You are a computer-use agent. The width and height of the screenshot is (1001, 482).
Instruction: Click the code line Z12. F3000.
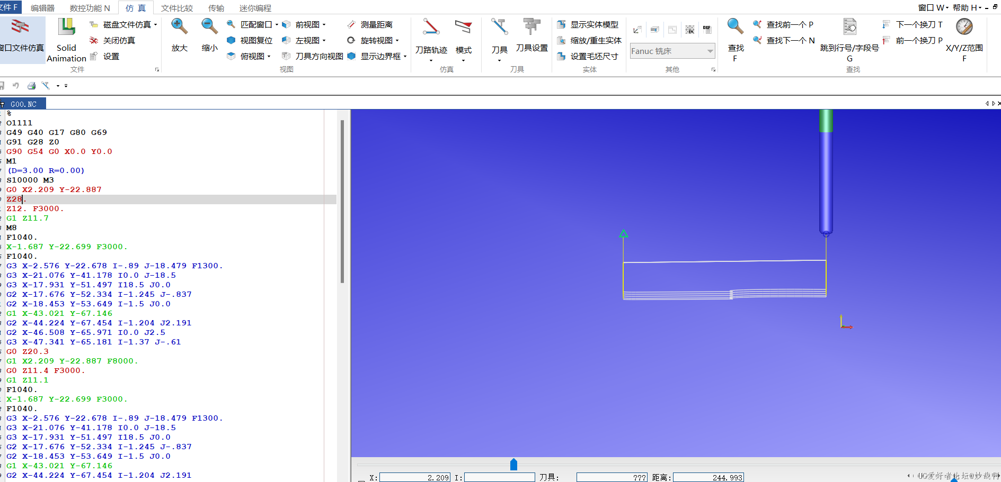(35, 208)
